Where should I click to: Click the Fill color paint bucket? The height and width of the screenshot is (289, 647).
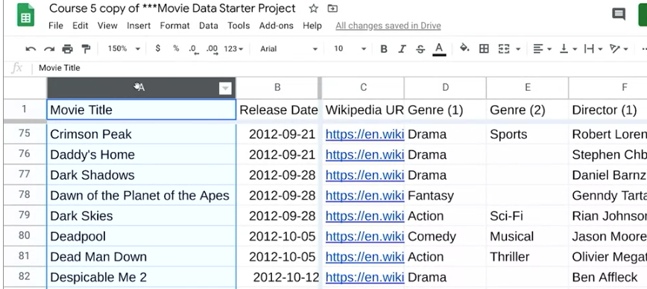tap(464, 48)
